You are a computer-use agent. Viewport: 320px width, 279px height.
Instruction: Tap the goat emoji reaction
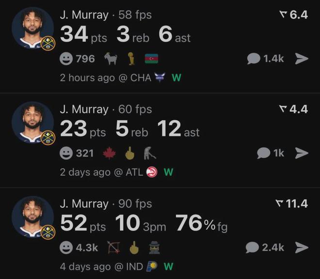[111, 59]
